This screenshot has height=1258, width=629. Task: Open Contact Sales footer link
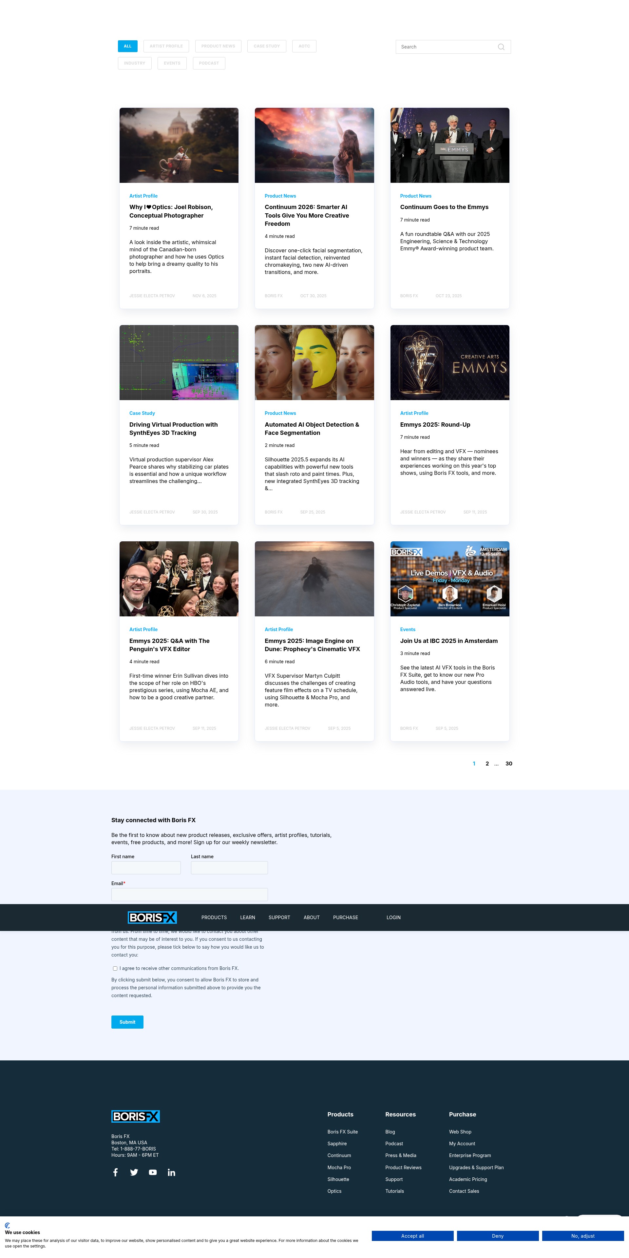464,1191
